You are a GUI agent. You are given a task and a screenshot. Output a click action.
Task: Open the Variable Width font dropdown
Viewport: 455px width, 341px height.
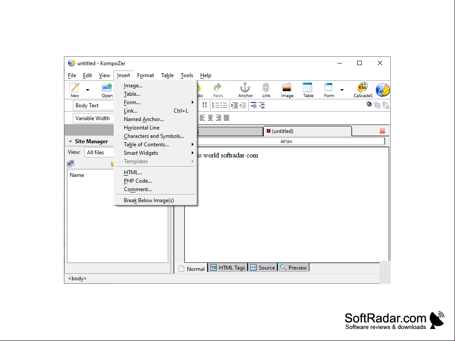93,118
